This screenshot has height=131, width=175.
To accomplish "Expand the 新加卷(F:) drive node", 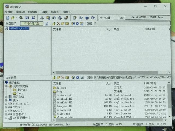I will tap(6, 114).
